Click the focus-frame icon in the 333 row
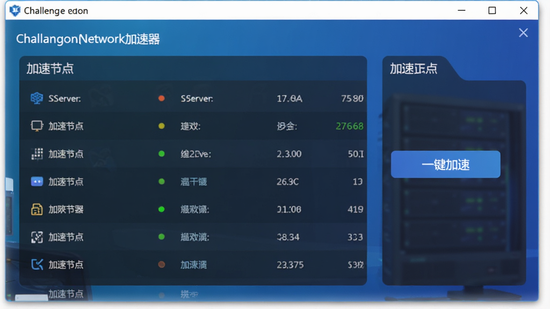The width and height of the screenshot is (550, 309). (37, 237)
